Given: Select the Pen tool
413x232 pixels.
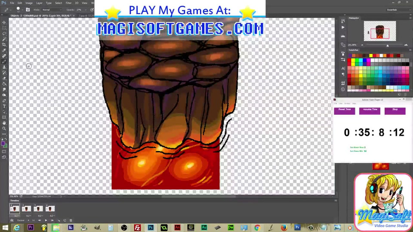Looking at the screenshot, I should [4, 101].
